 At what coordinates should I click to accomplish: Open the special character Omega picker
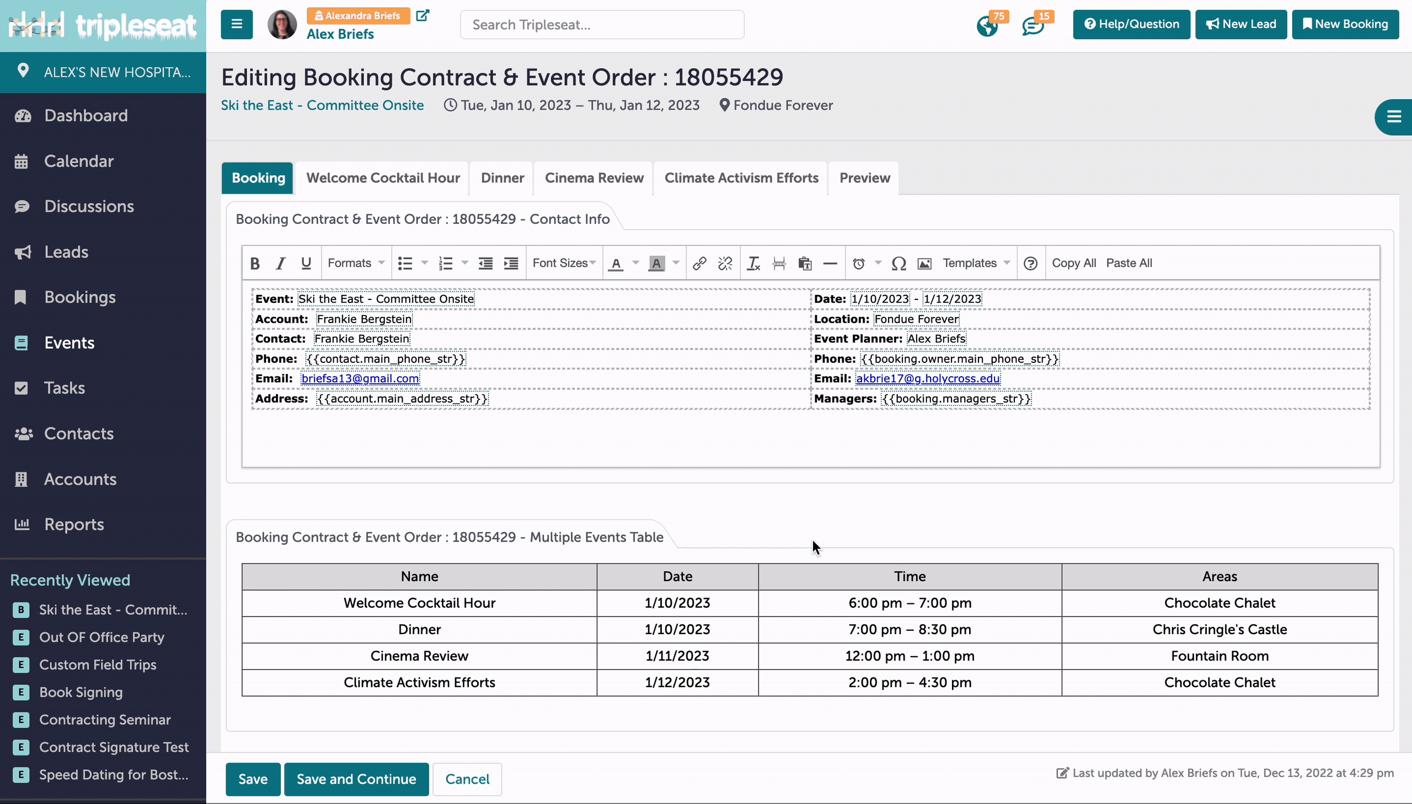click(x=898, y=264)
